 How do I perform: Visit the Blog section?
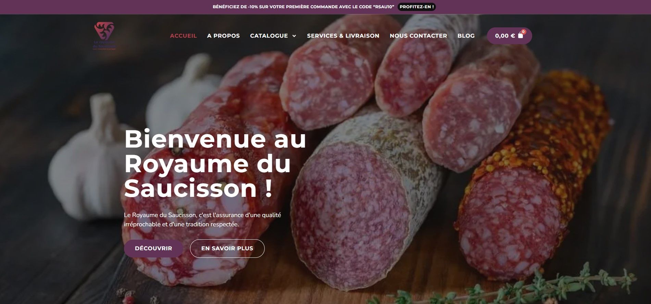click(x=466, y=36)
